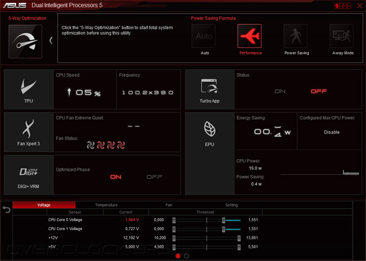Click the power history graph in EPU

pos(320,173)
